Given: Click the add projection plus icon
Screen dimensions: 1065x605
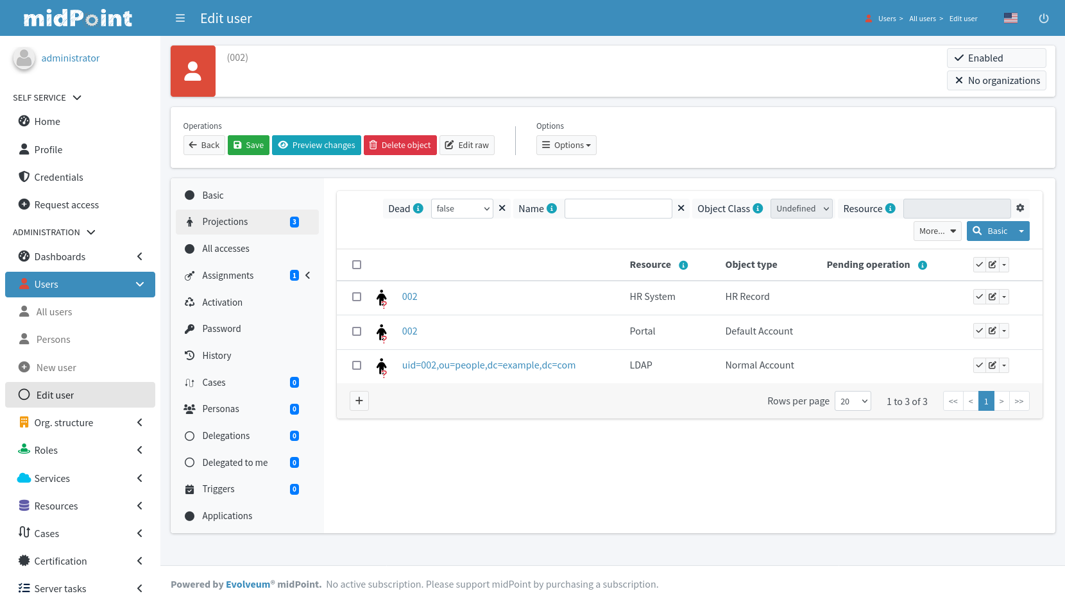Looking at the screenshot, I should point(359,401).
